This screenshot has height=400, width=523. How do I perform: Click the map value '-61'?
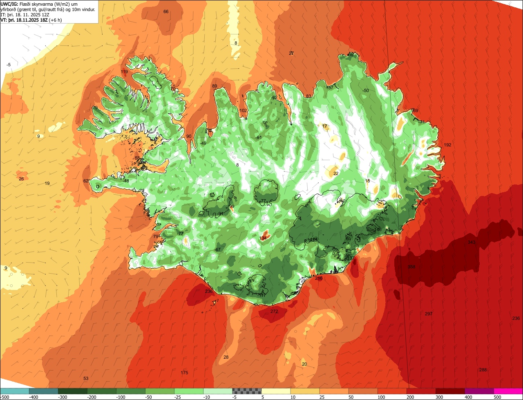pyautogui.click(x=258, y=138)
